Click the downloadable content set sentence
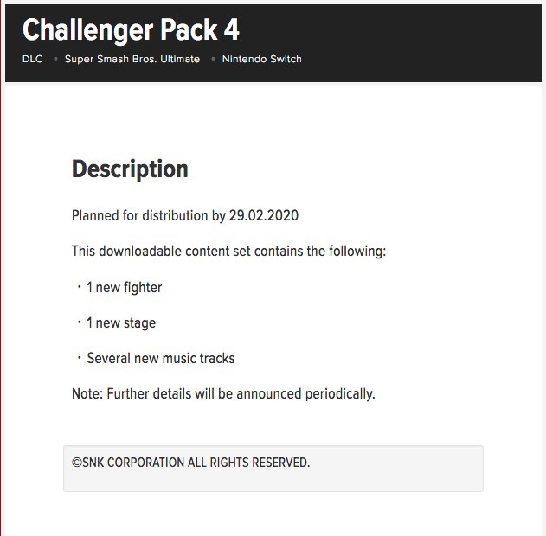The width and height of the screenshot is (546, 536). click(228, 251)
